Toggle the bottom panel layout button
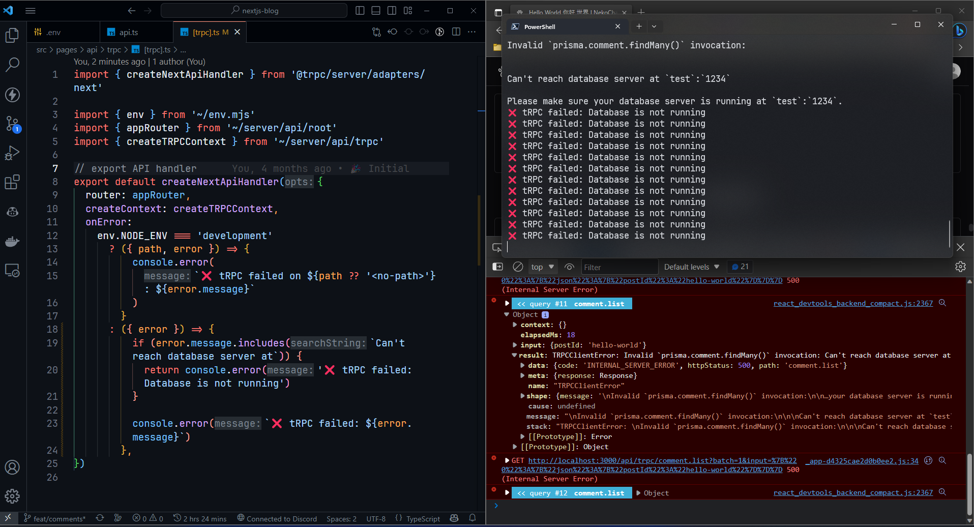 coord(376,11)
